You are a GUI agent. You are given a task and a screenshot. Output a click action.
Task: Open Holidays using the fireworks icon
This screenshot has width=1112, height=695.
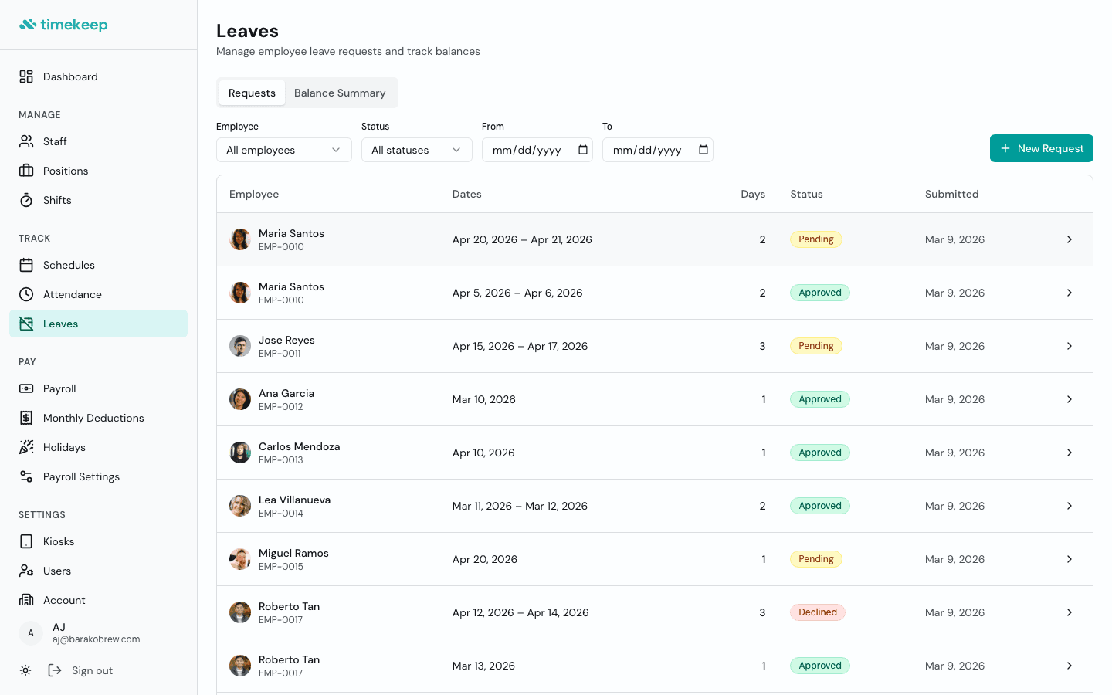25,447
